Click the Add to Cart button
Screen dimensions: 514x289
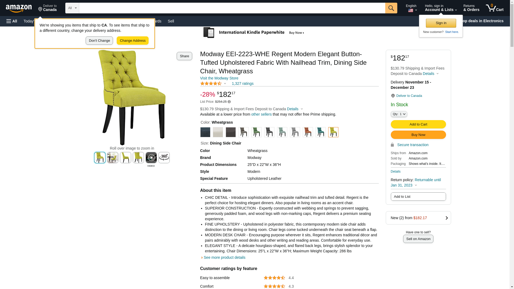pos(418,124)
